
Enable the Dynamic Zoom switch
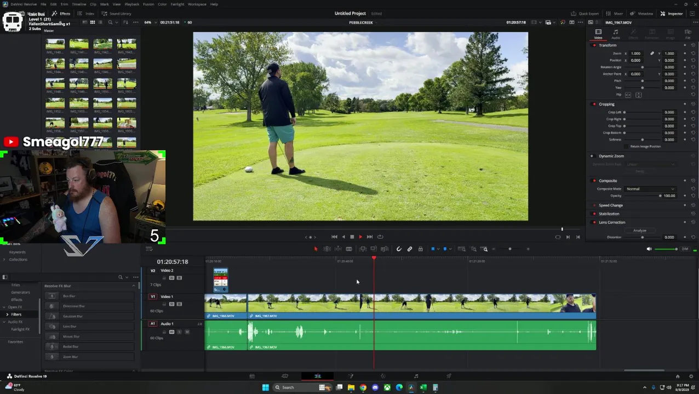pyautogui.click(x=592, y=156)
